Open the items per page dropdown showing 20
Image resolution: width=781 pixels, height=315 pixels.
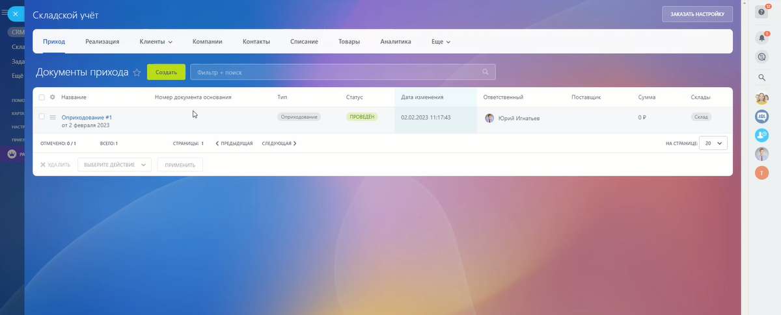tap(713, 143)
